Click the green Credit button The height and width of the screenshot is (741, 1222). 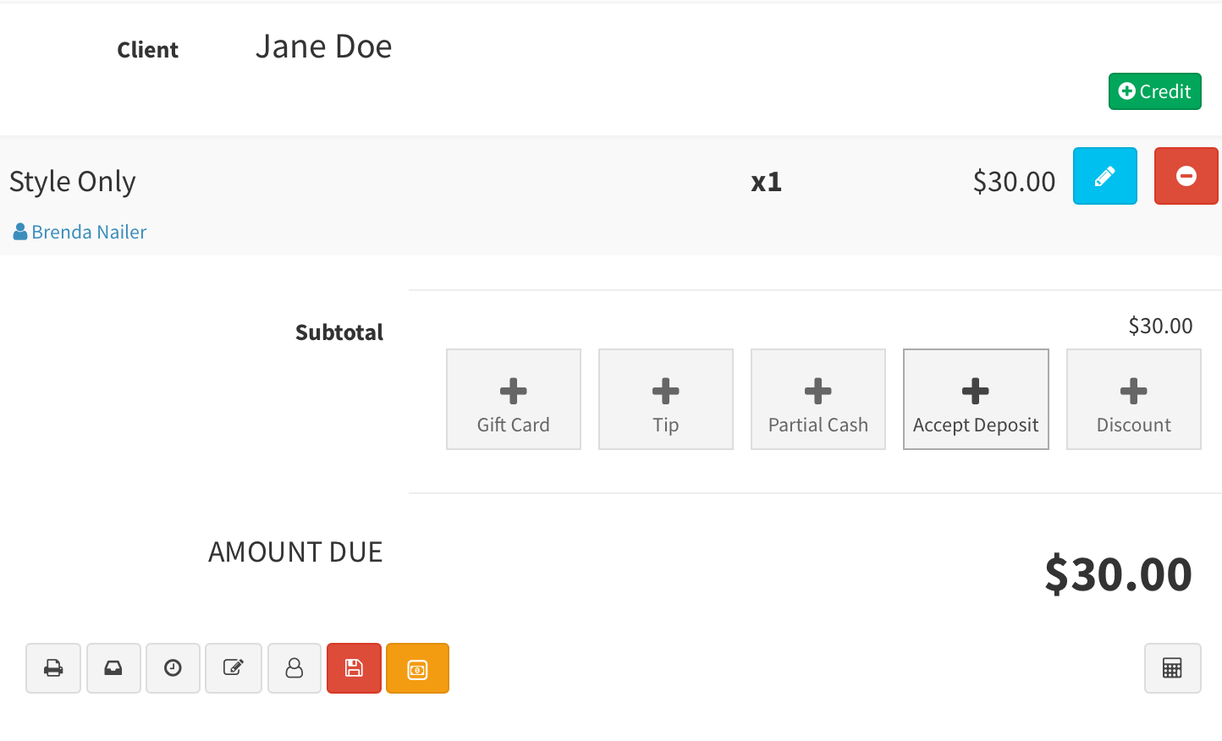pos(1154,91)
